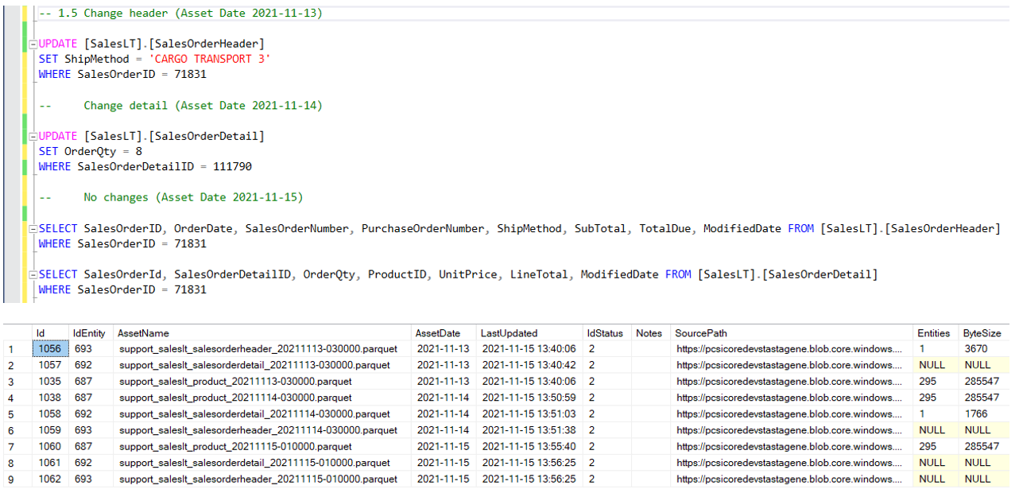
Task: Select row 1 via its row number
Action: pyautogui.click(x=11, y=349)
